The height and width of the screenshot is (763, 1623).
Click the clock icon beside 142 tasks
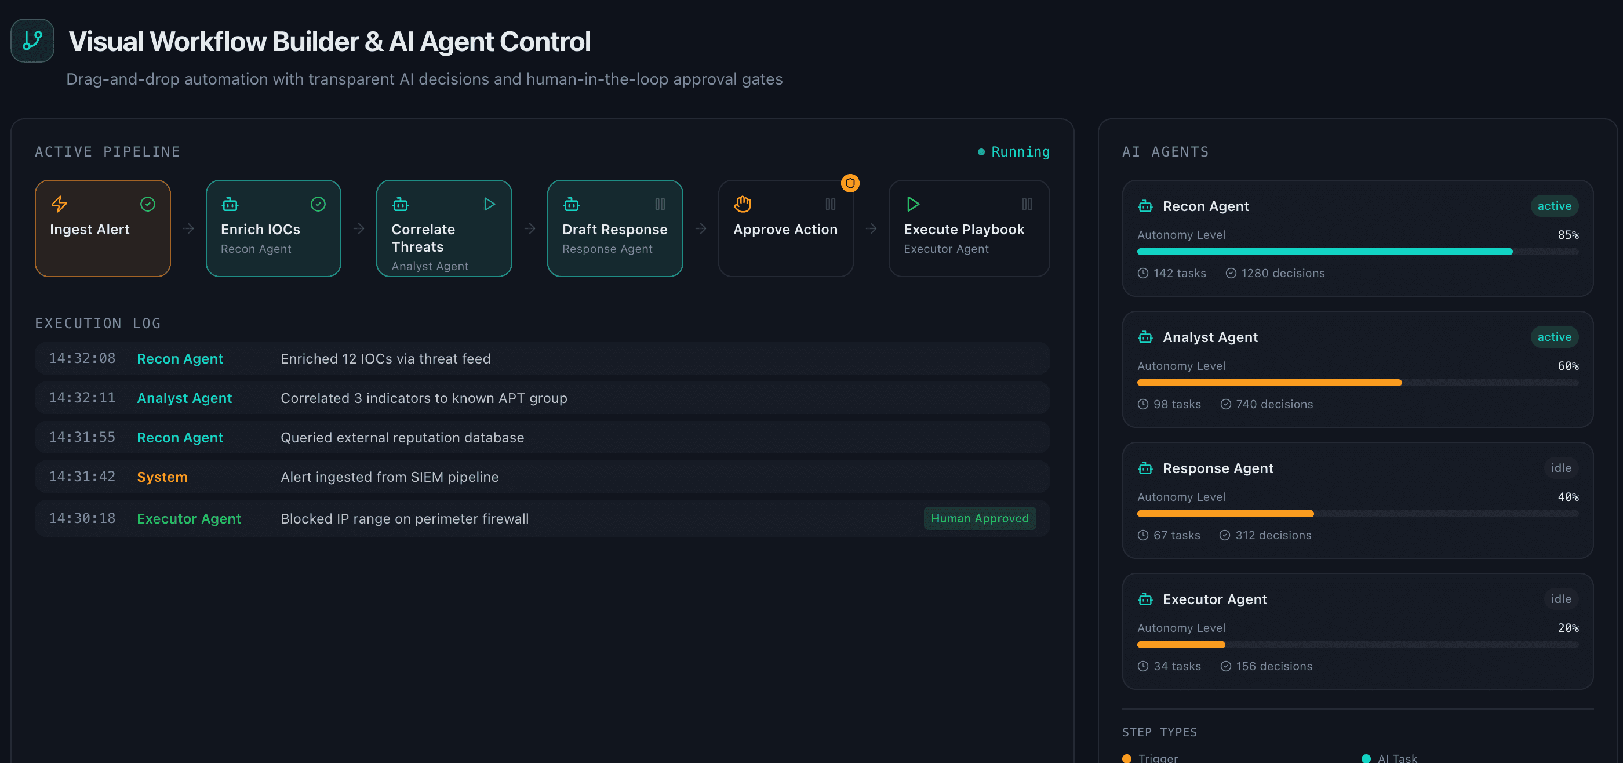(x=1142, y=273)
